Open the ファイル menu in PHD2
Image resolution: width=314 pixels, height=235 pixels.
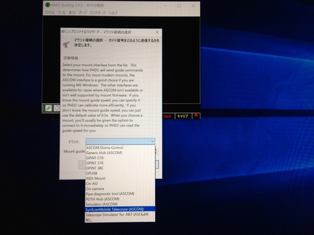point(50,12)
